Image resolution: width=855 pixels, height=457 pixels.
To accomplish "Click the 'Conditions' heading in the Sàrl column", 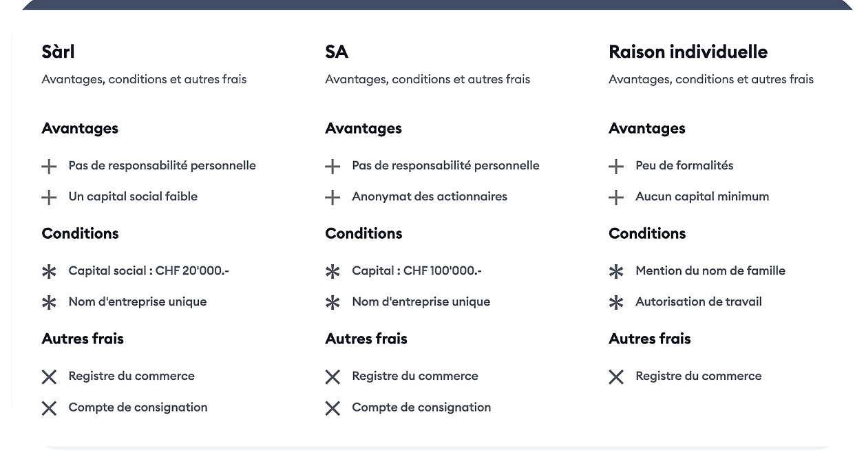I will [80, 233].
